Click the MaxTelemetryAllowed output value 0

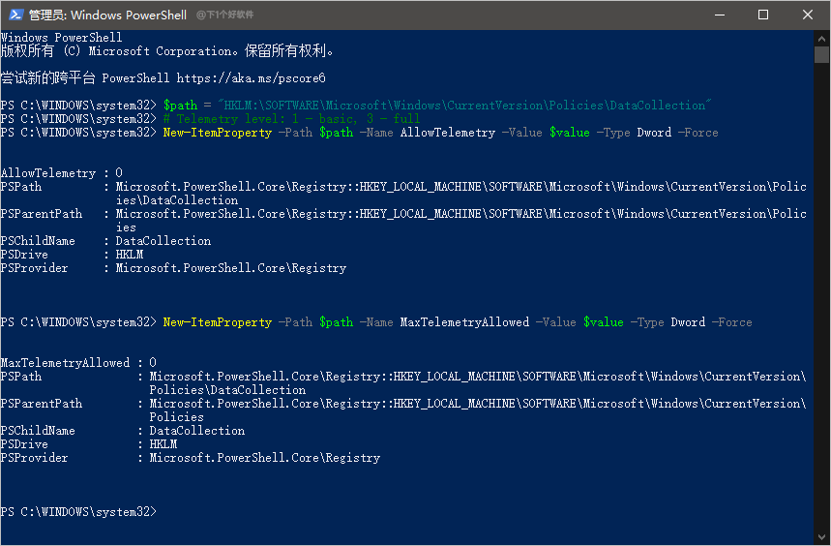153,363
